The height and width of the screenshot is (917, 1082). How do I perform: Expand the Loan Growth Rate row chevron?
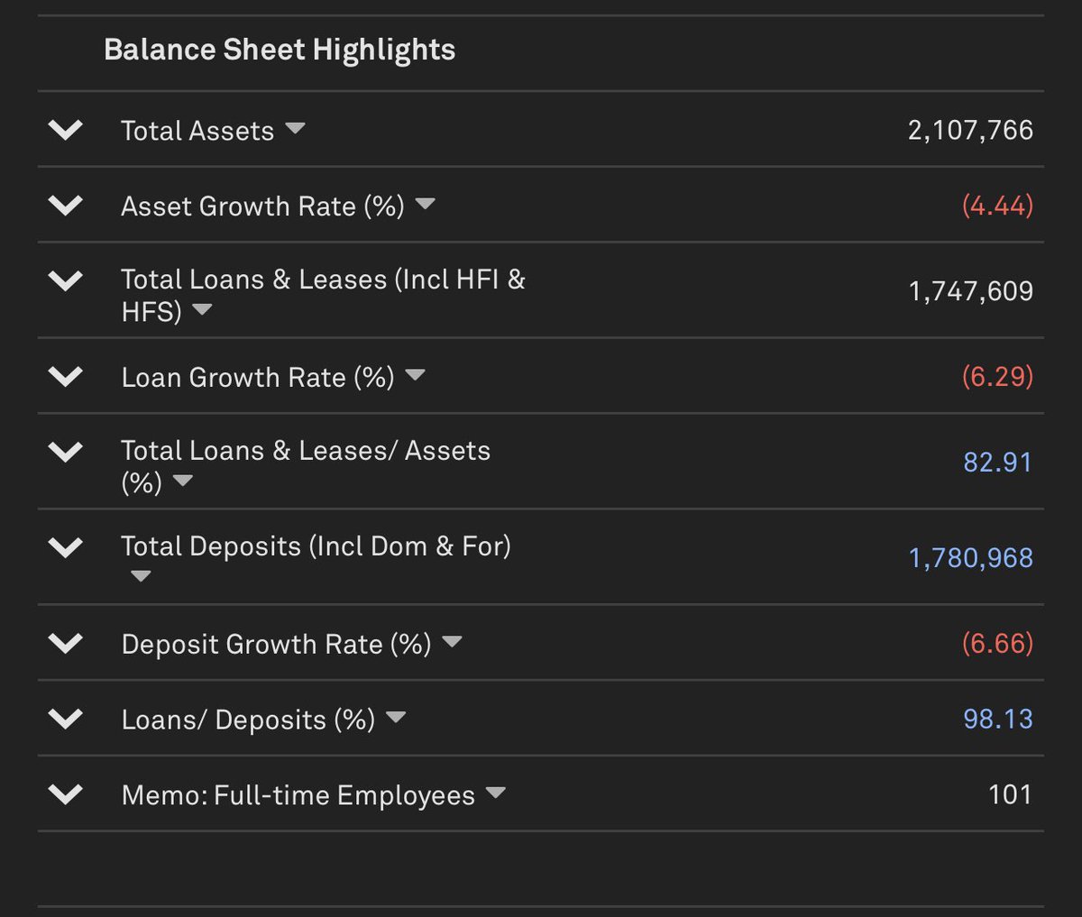coord(66,376)
